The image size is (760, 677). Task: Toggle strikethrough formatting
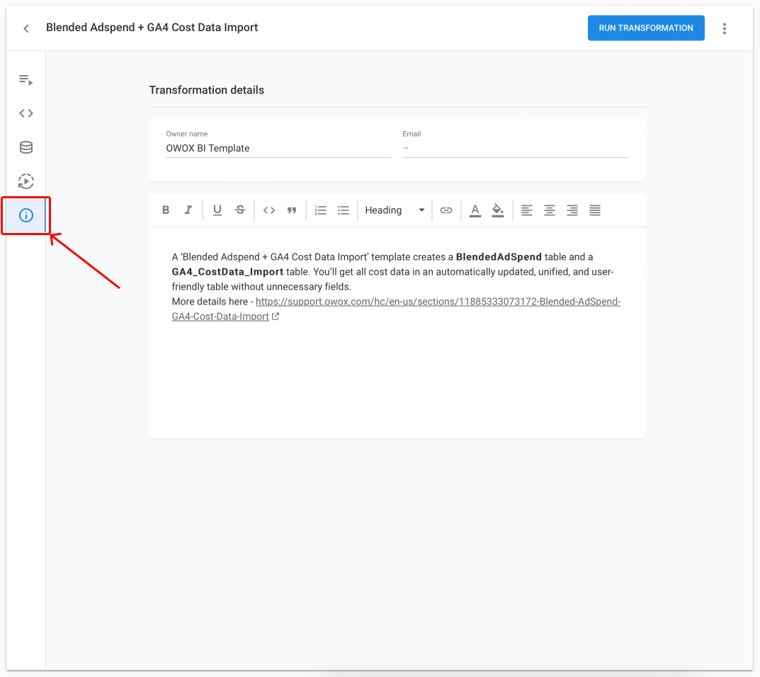240,210
